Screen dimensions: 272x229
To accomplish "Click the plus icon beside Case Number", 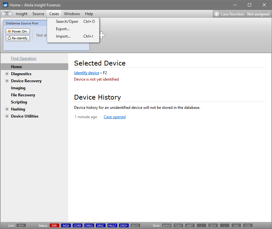I will [x=217, y=14].
